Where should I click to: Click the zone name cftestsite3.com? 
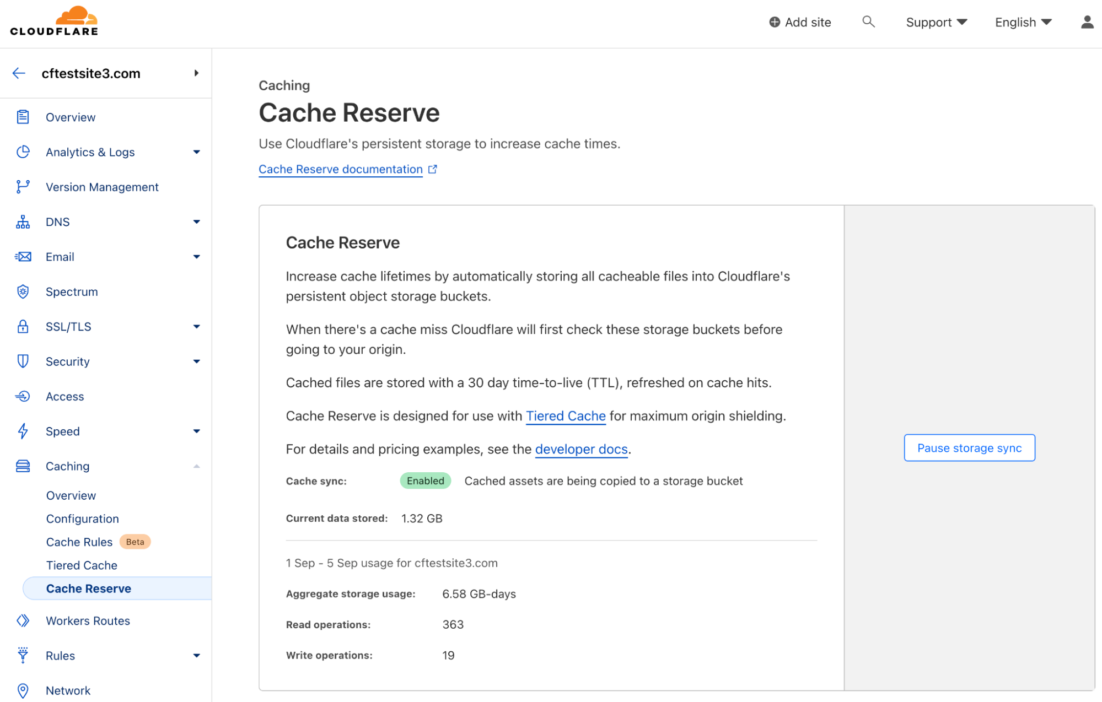[92, 73]
